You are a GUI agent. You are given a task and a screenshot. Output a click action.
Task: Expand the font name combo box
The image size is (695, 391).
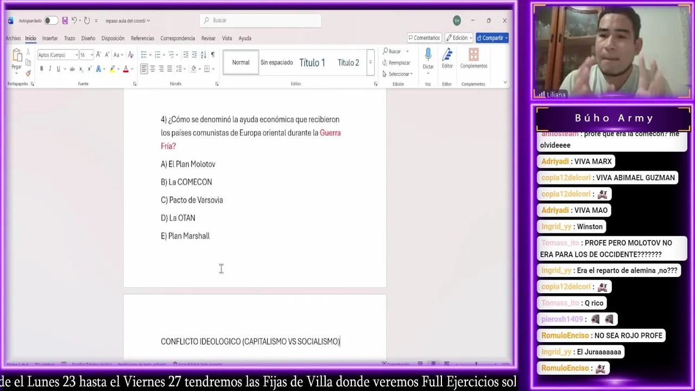(76, 55)
